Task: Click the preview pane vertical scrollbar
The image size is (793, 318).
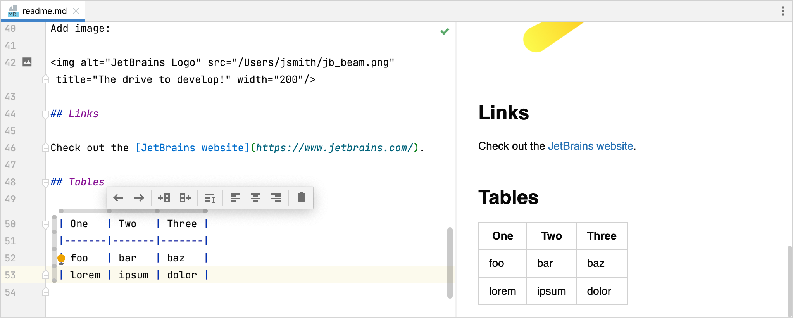Action: (790, 281)
